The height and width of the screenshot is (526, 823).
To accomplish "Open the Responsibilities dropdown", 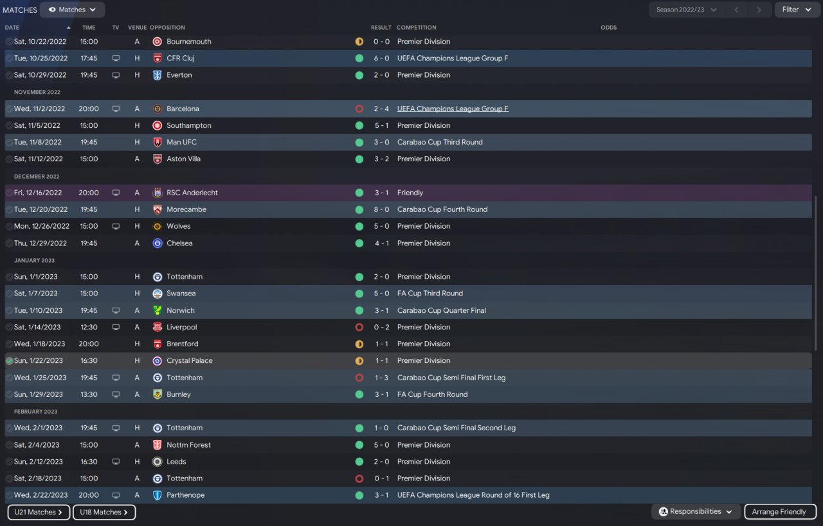I will [695, 512].
